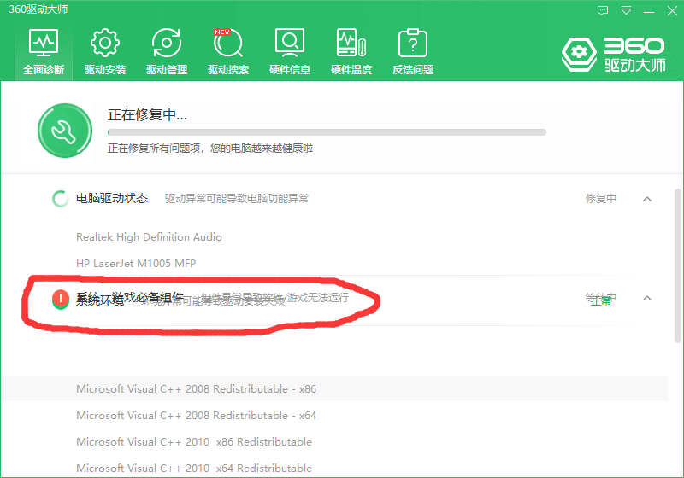Open the 驱动搜索 tab

point(228,52)
